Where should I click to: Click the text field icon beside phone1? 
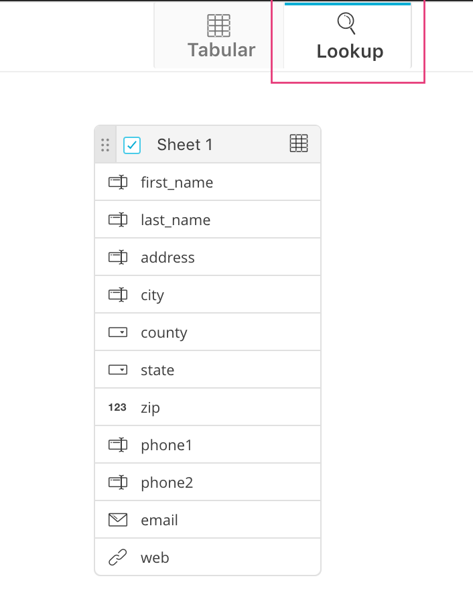click(x=118, y=445)
